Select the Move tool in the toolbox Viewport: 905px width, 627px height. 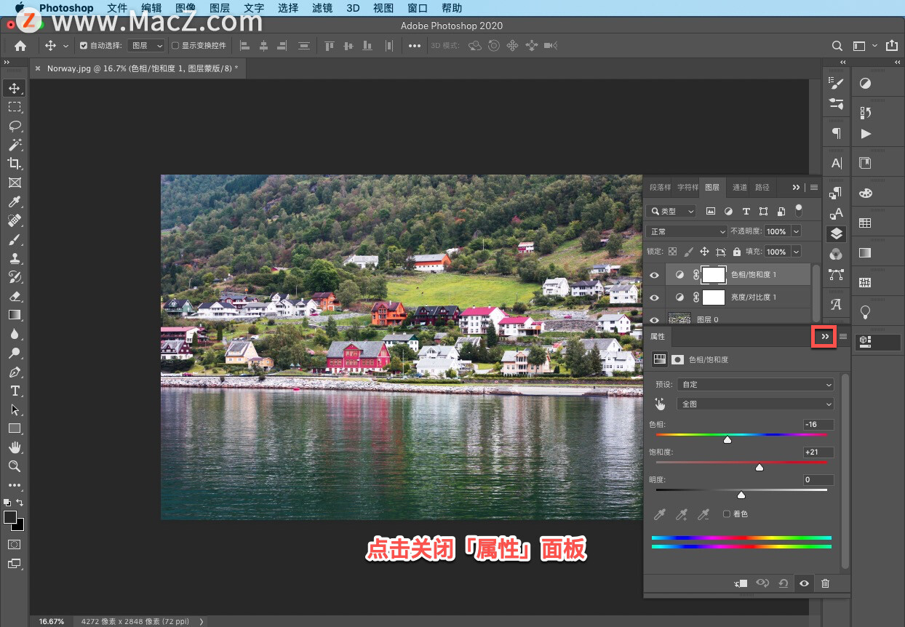tap(15, 88)
